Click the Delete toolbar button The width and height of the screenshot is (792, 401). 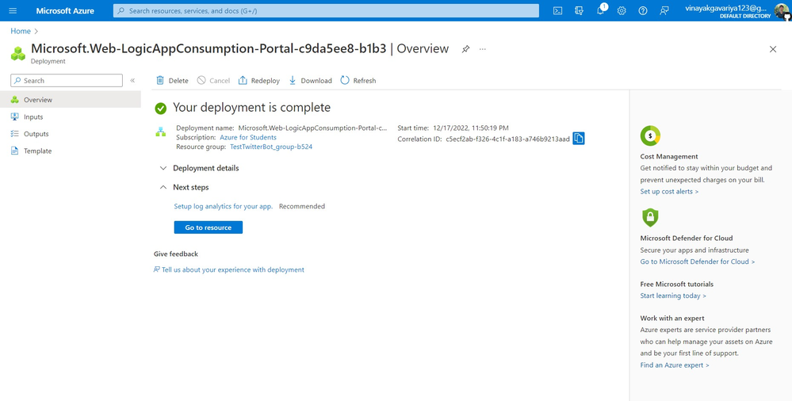click(x=172, y=80)
